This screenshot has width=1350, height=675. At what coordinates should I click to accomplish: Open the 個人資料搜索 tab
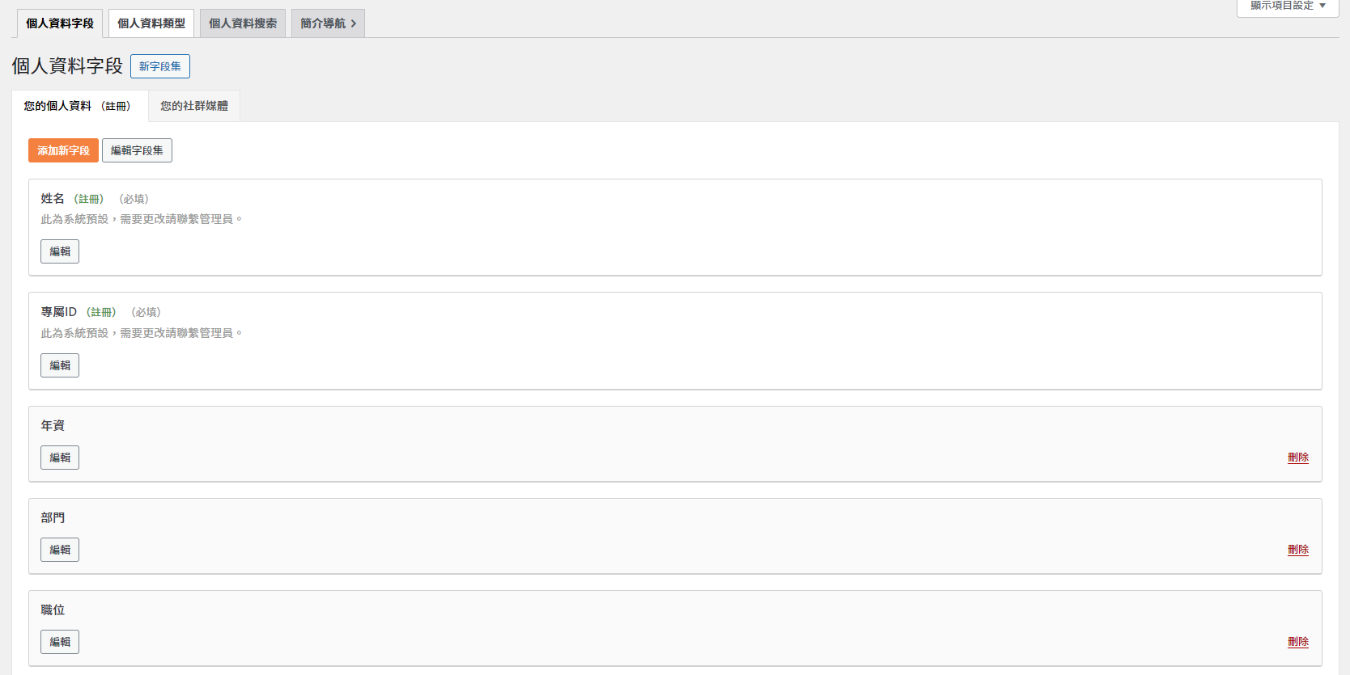(243, 23)
